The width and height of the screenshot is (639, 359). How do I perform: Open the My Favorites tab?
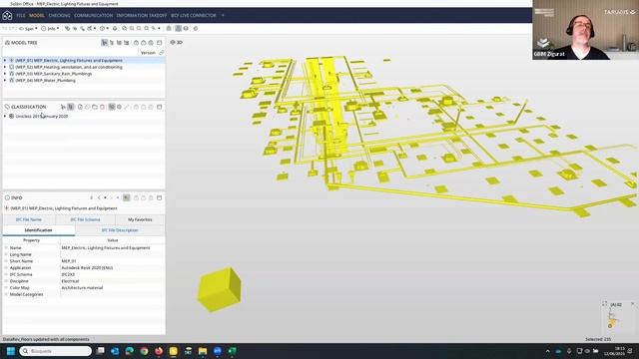pos(140,219)
